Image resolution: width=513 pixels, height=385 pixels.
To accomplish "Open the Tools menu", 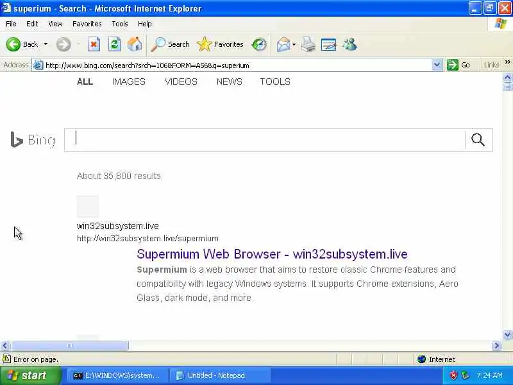I will point(120,24).
